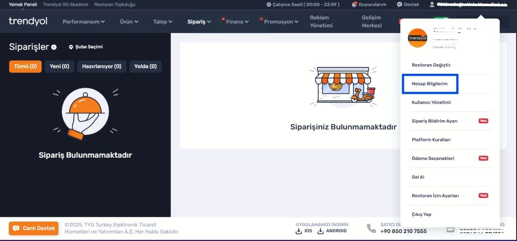
Task: Click the Destek link in top bar
Action: tap(411, 4)
